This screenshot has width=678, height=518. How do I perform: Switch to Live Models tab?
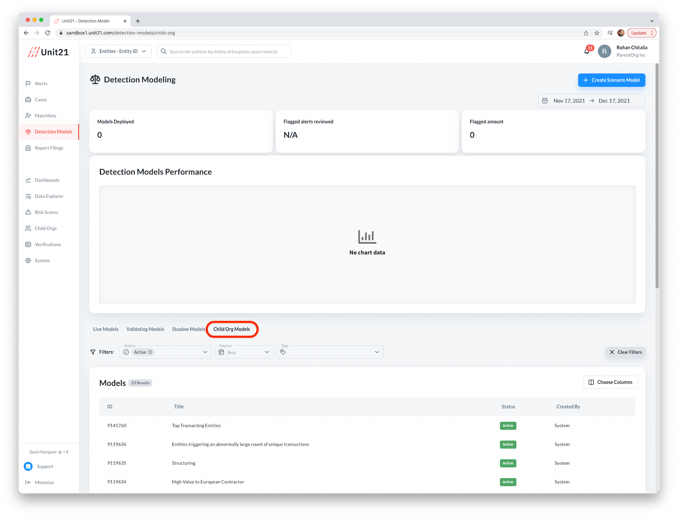[106, 329]
